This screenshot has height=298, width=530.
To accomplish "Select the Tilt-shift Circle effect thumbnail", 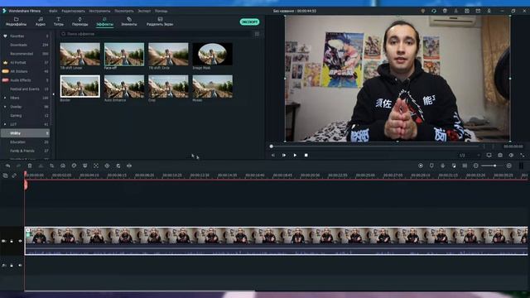I will tap(168, 54).
